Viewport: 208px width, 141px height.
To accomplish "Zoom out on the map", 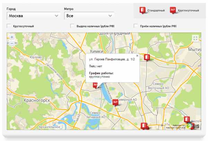I will (x=12, y=43).
